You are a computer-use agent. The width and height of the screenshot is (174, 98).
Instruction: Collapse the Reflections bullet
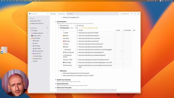click(x=59, y=71)
